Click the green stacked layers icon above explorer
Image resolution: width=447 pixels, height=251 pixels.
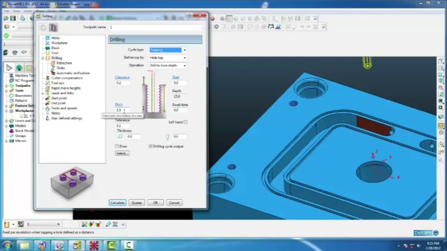tap(5, 52)
